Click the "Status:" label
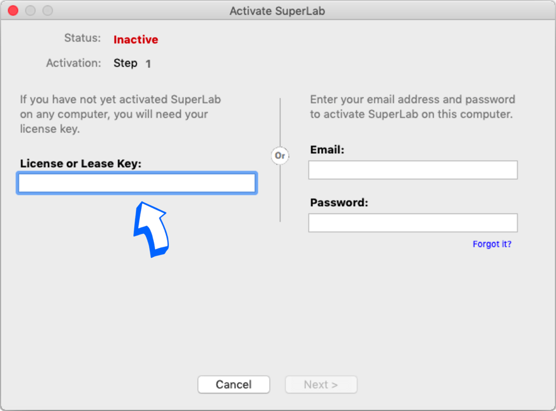 coord(82,39)
